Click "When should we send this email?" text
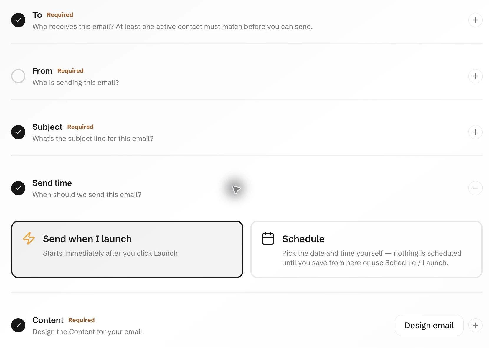 [87, 195]
